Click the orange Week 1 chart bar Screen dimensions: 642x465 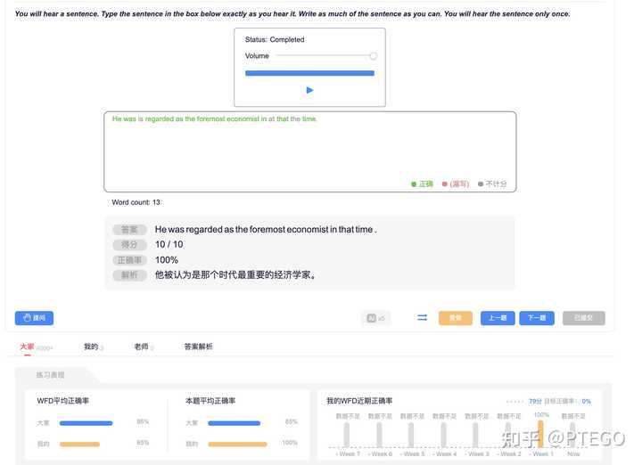click(540, 435)
